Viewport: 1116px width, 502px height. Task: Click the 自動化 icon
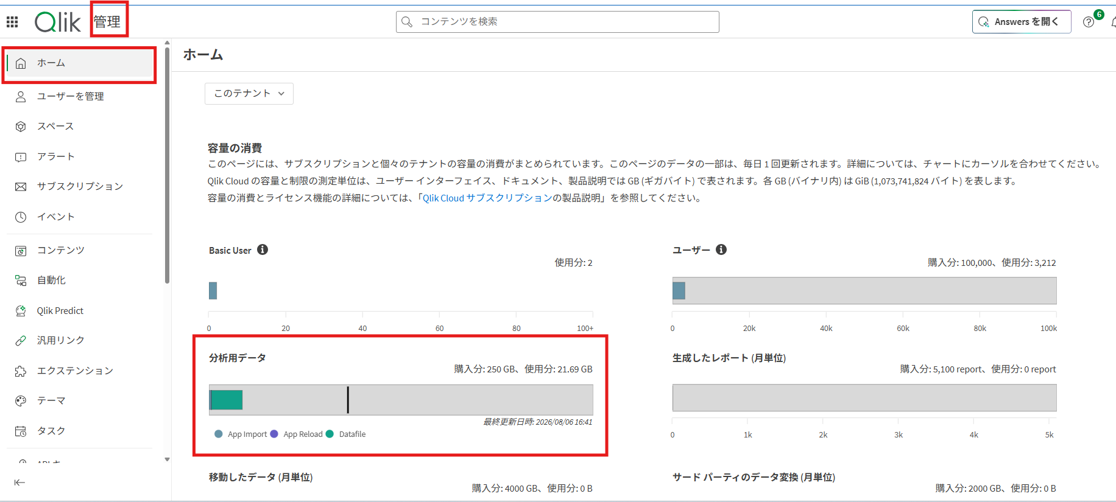tap(21, 281)
